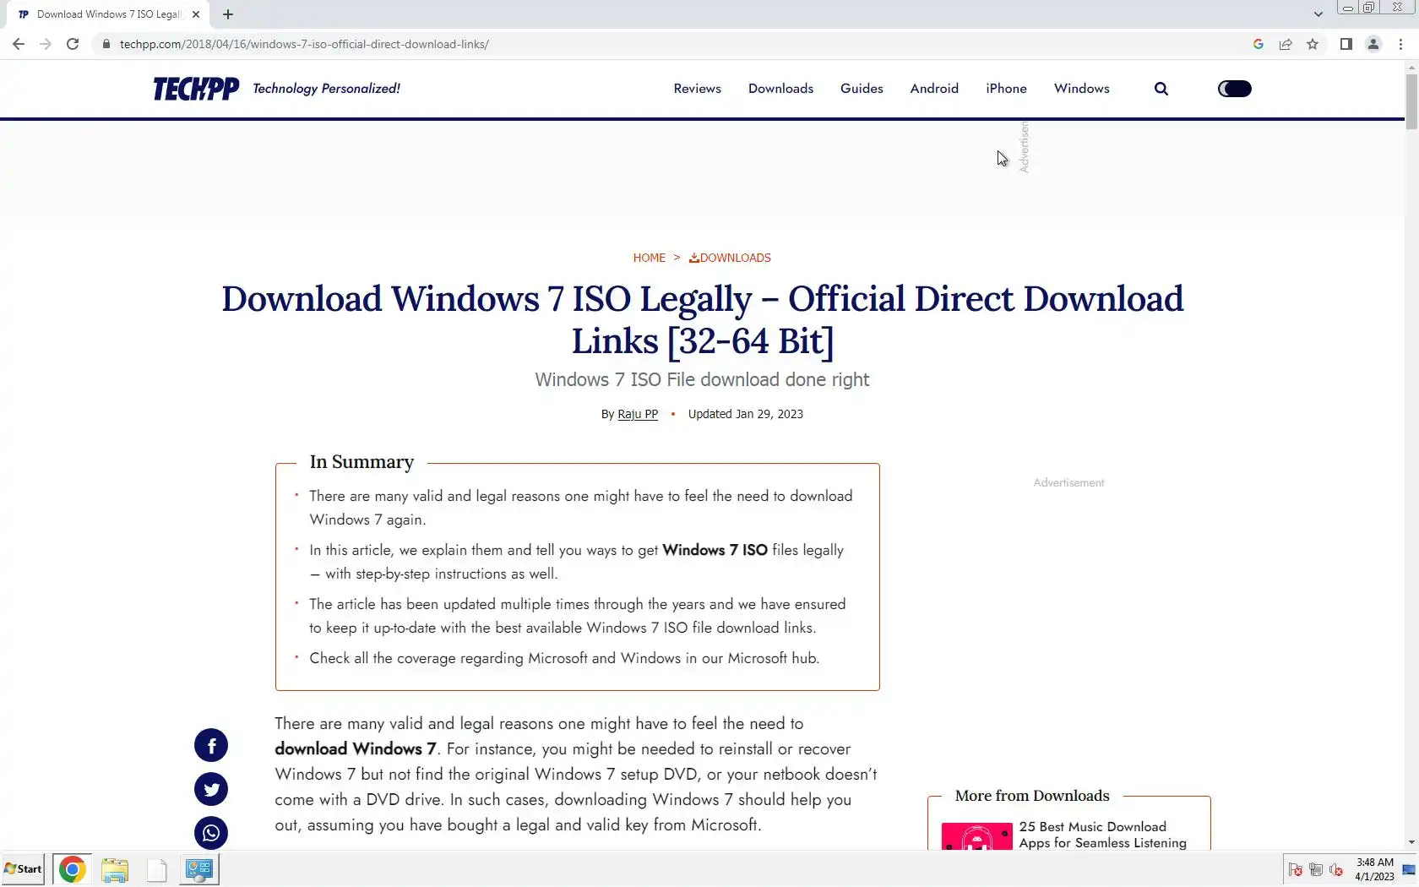Click the show desktop icon at the far right of the taskbar
Viewport: 1419px width, 887px height.
1409,869
